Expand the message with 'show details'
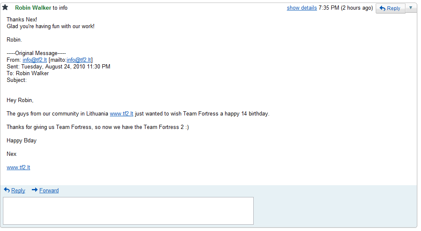Screen dimensions: 421x231 [301, 8]
